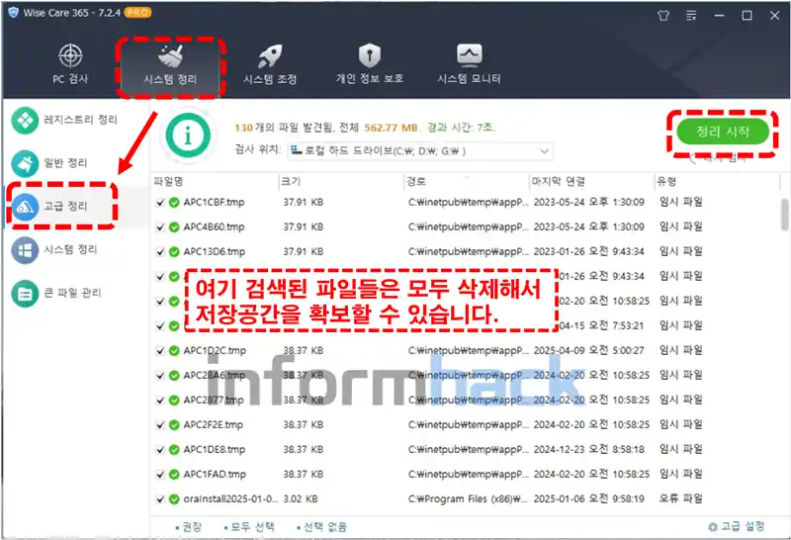Select the oraInstall2025-01-0 file name
The image size is (791, 540).
click(230, 499)
